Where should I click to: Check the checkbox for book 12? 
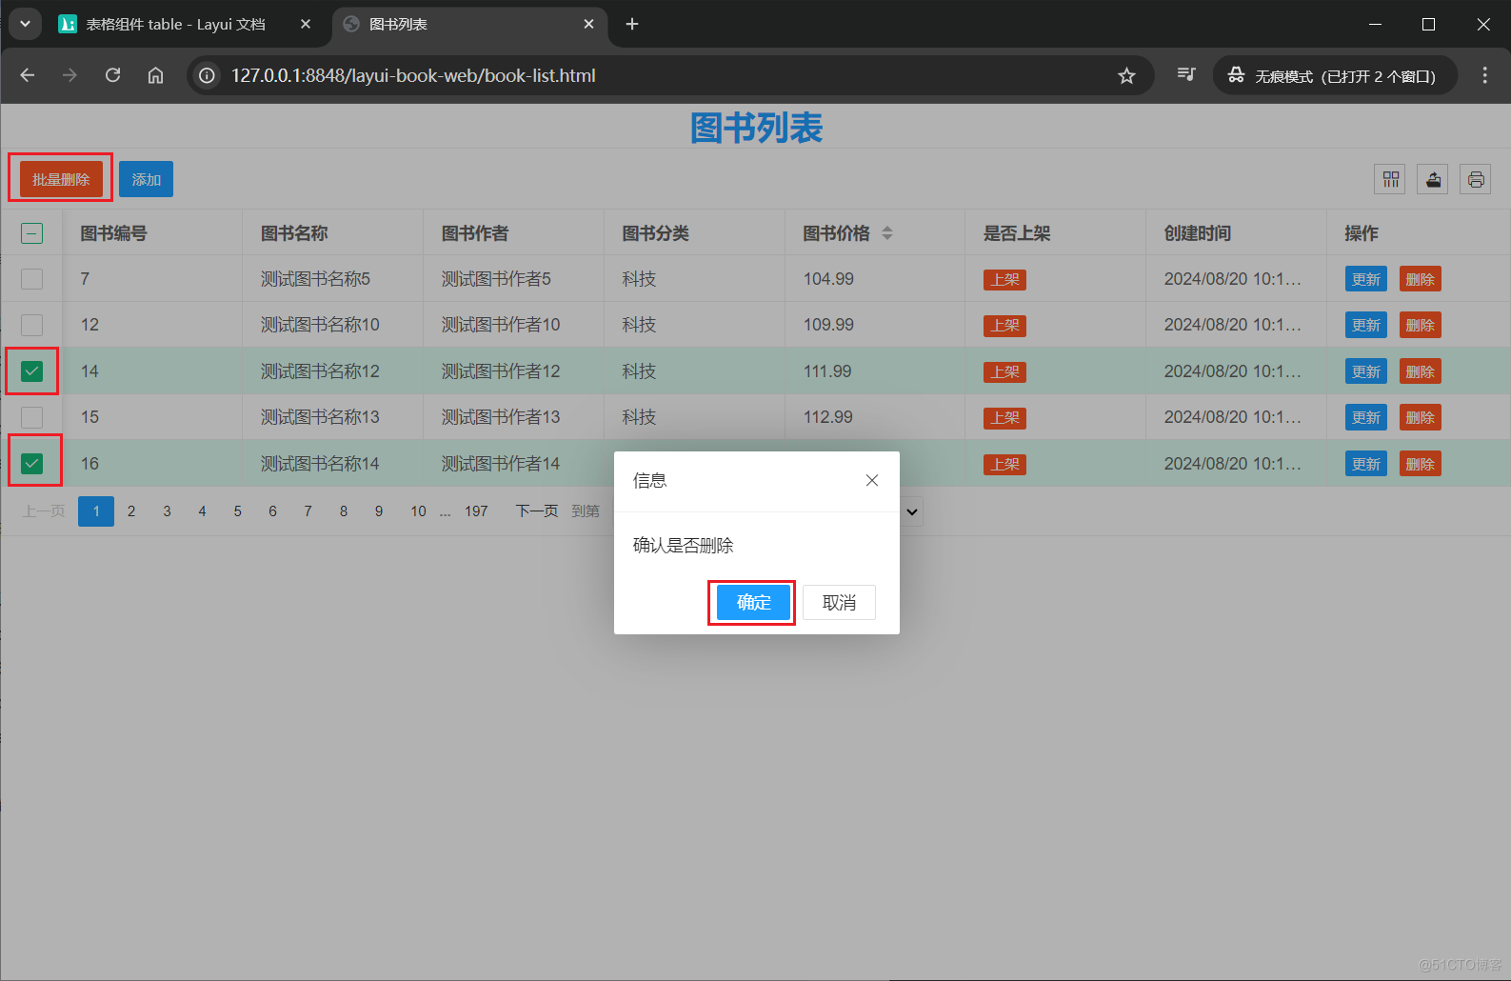coord(31,325)
